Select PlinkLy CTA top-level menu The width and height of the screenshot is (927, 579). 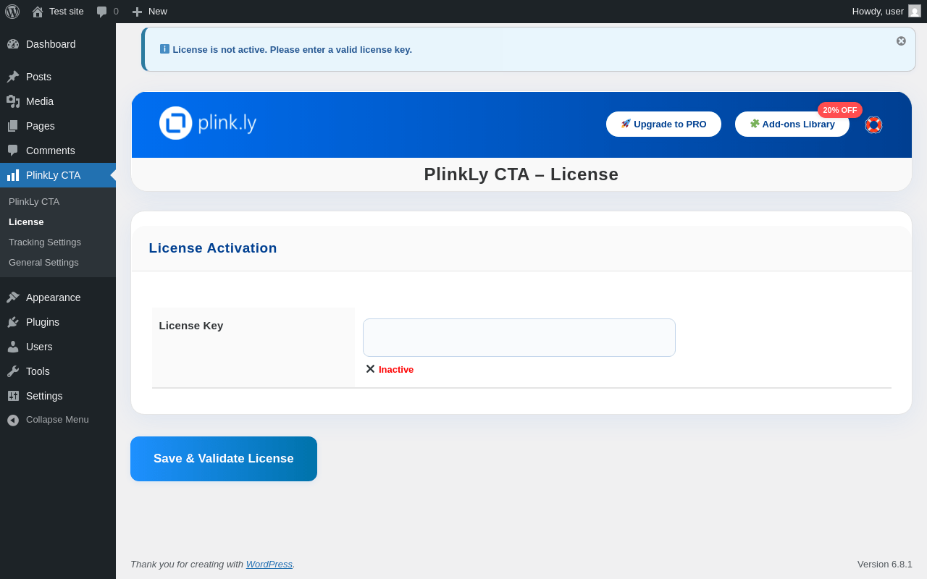tap(58, 175)
